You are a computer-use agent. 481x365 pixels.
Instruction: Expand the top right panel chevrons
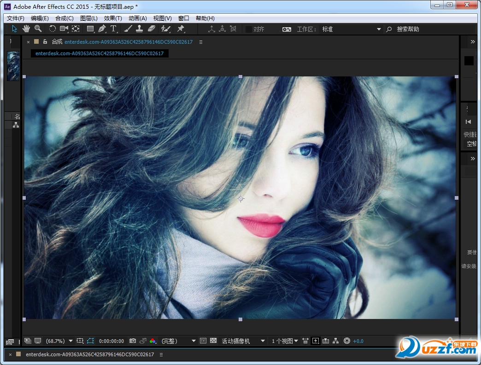[473, 42]
